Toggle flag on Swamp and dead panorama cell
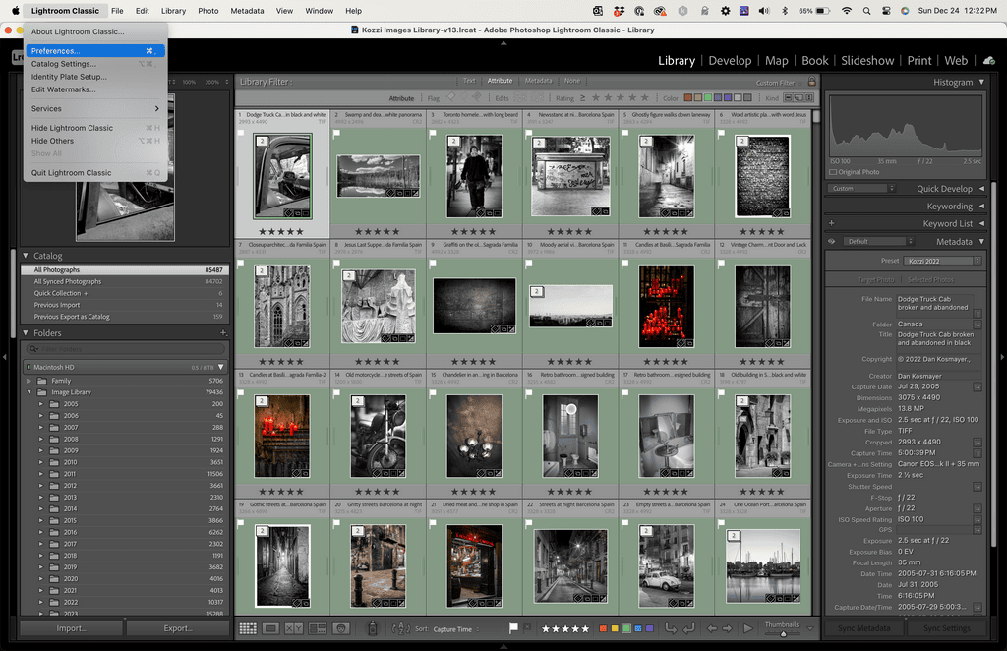Image resolution: width=1007 pixels, height=651 pixels. (336, 134)
